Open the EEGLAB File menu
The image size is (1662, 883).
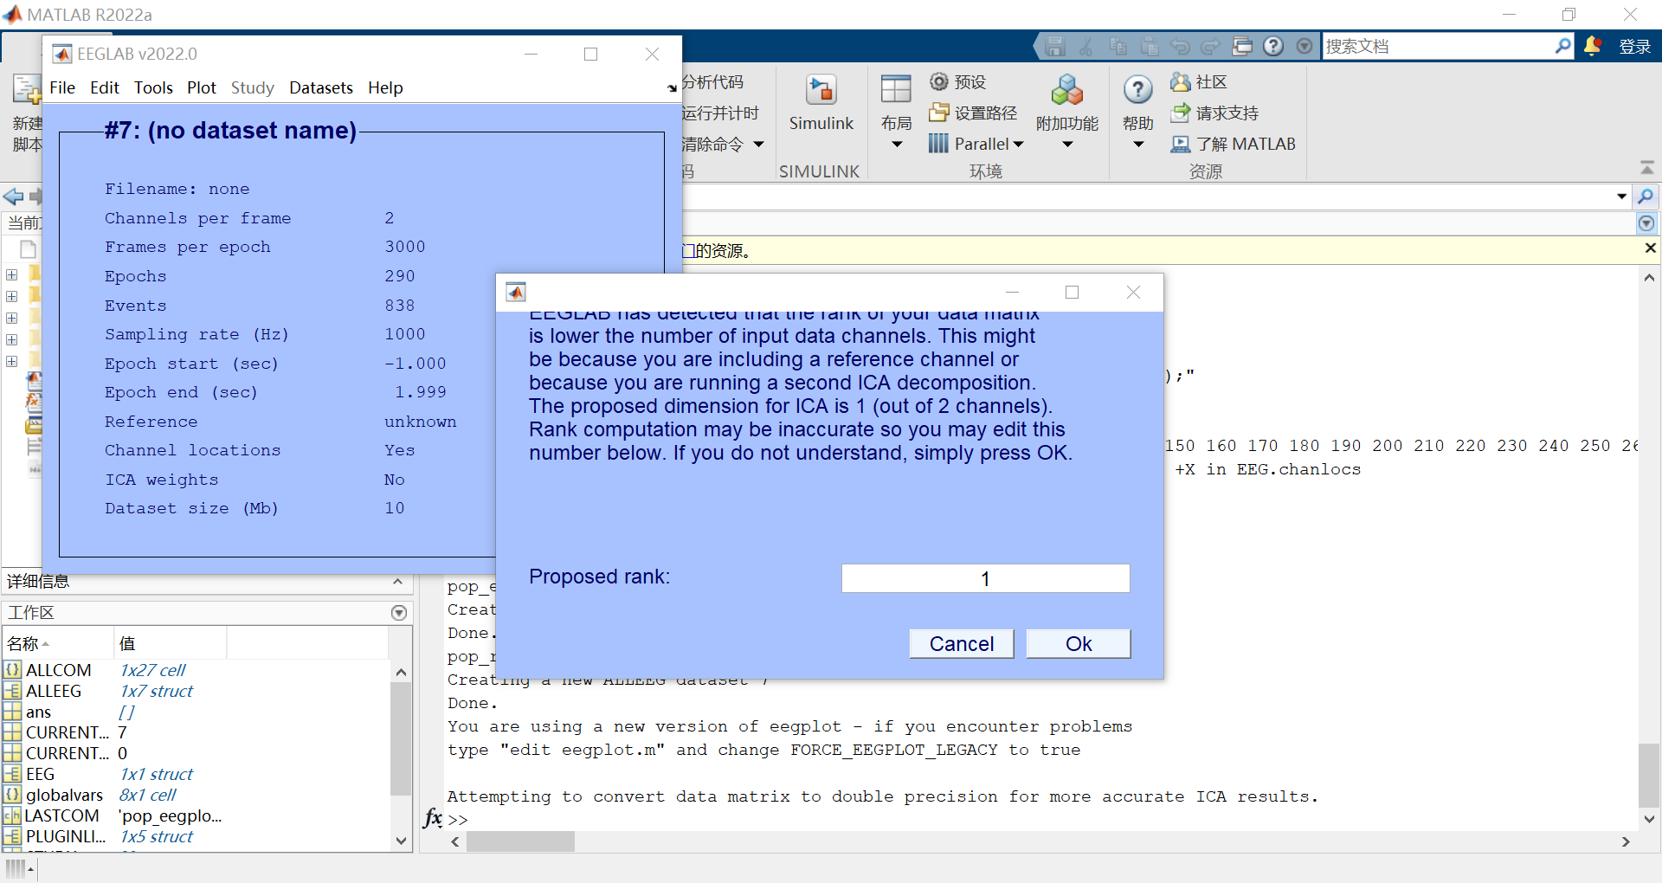click(62, 87)
